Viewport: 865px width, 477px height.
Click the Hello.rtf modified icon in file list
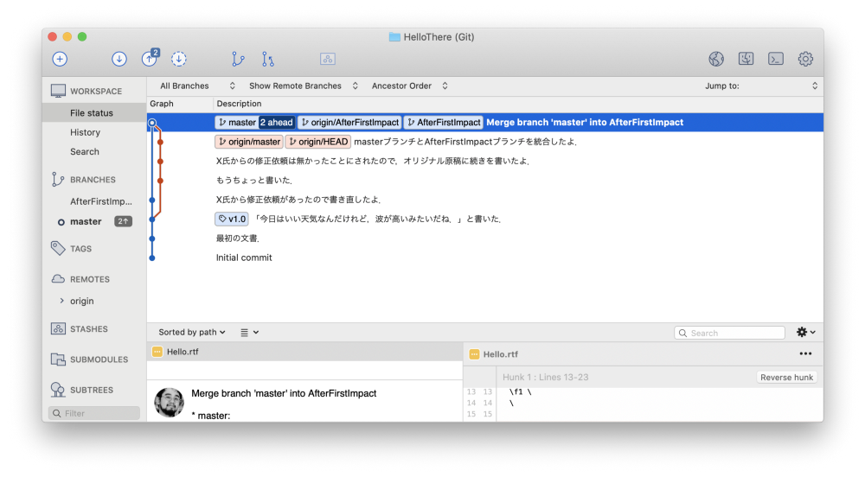coord(157,352)
